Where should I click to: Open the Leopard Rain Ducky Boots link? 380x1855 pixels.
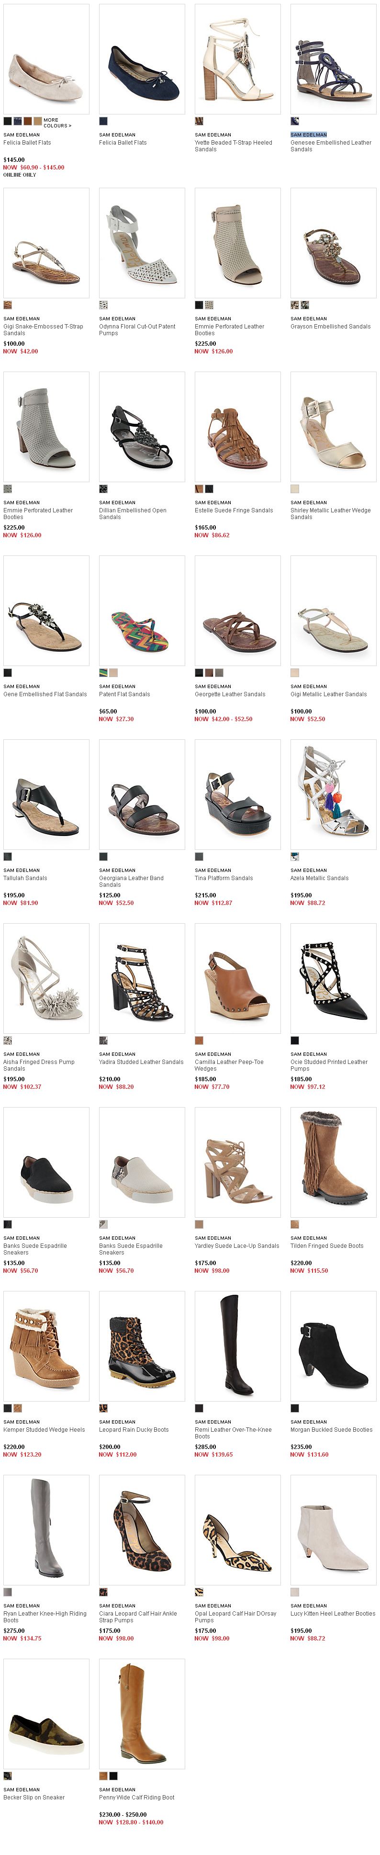tap(134, 1429)
